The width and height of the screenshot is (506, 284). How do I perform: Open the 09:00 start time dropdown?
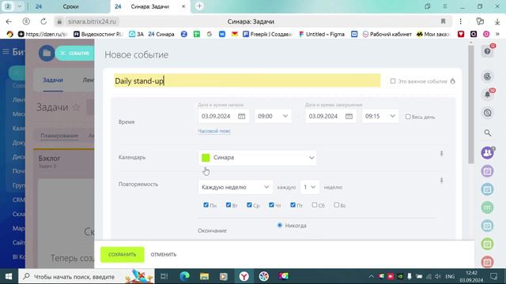273,116
